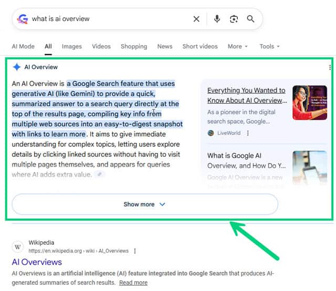Submit search with magnifying glass icon
This screenshot has height=291, width=336.
250,19
